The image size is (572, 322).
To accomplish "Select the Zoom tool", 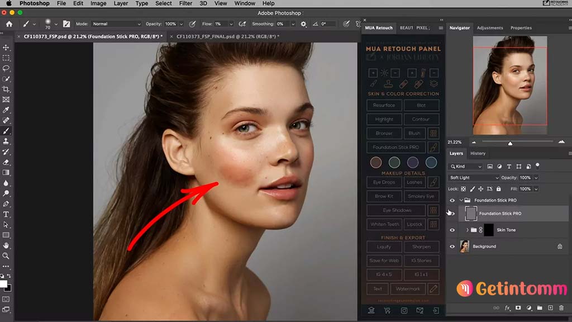I will click(x=6, y=255).
